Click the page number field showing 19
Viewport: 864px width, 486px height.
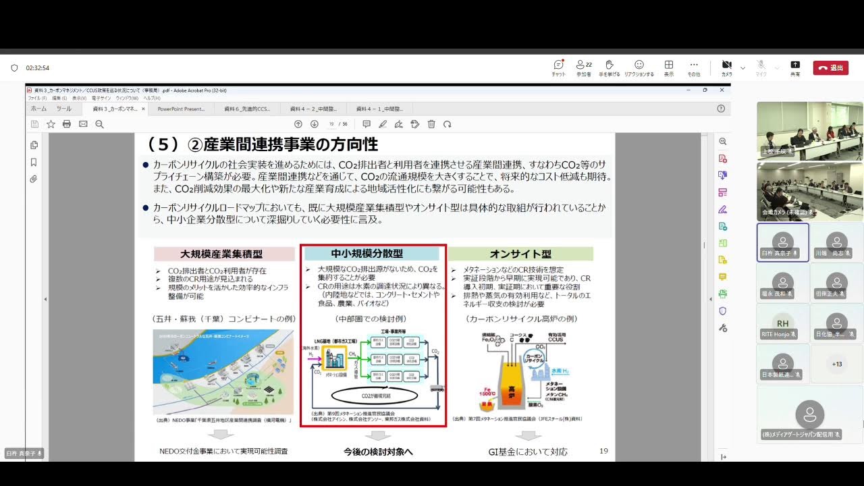tap(331, 124)
